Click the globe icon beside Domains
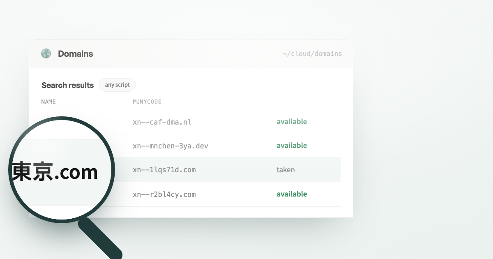Screen dimensions: 493x259 click(x=46, y=53)
